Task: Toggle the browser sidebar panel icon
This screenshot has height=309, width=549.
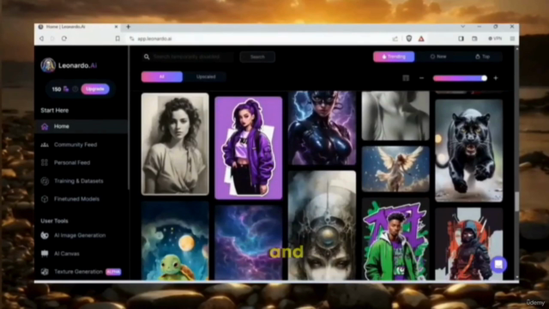Action: pos(462,39)
